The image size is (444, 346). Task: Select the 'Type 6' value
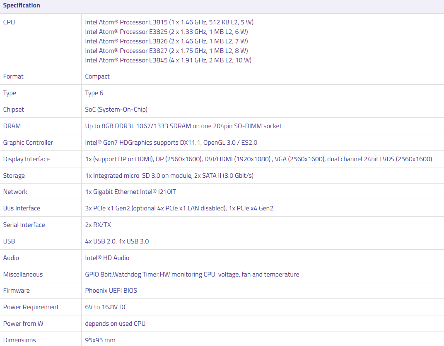pyautogui.click(x=94, y=93)
